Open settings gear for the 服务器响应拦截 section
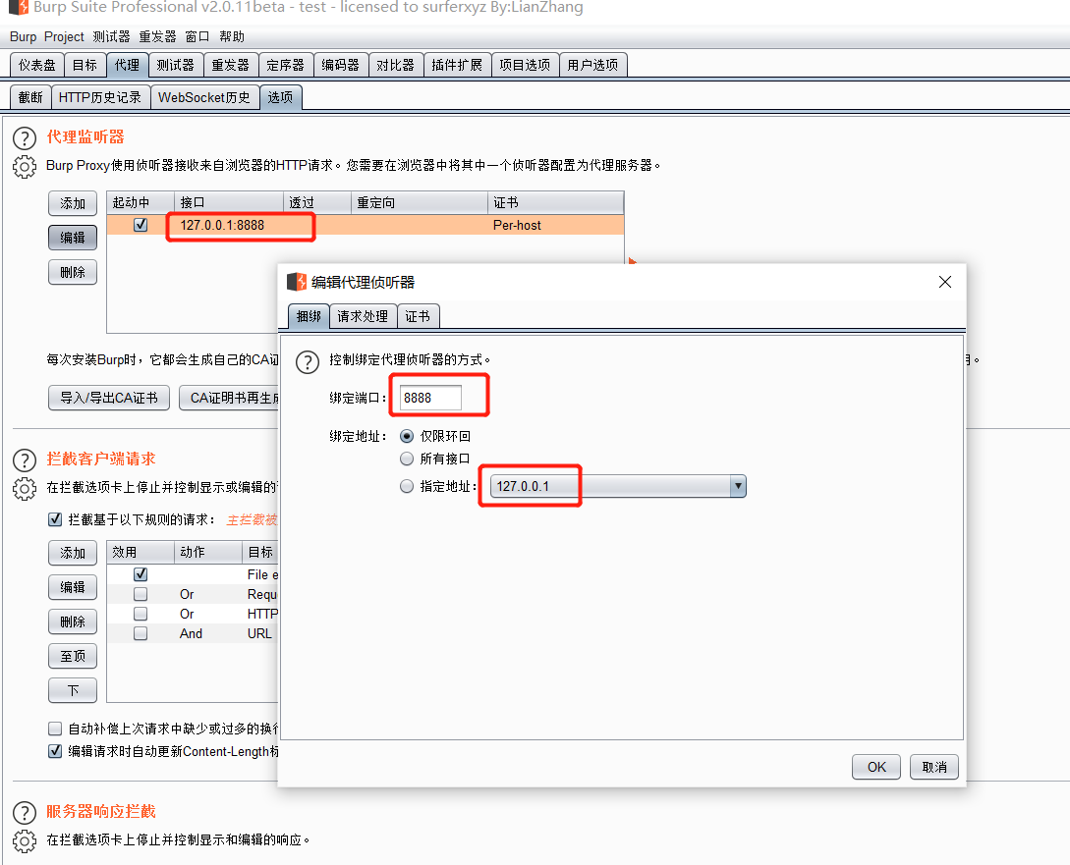 (x=25, y=840)
